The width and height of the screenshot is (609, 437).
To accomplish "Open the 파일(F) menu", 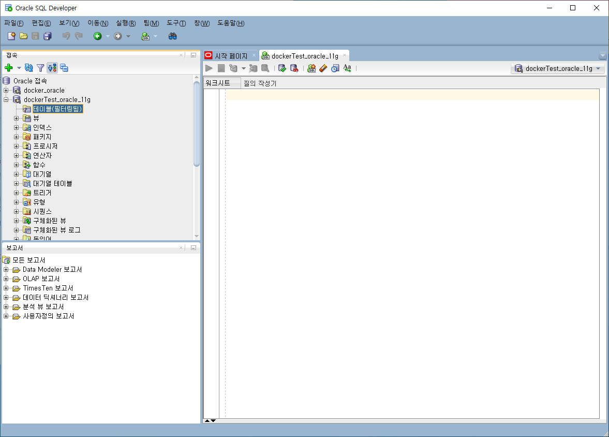I will [13, 23].
